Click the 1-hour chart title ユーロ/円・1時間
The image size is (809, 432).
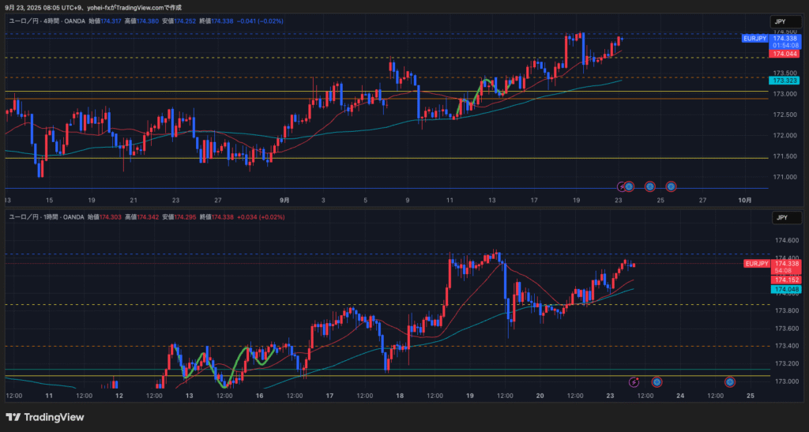(x=36, y=216)
